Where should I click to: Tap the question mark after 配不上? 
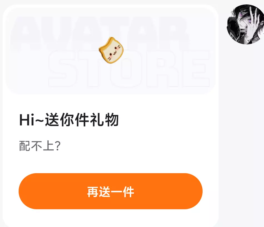(58, 146)
